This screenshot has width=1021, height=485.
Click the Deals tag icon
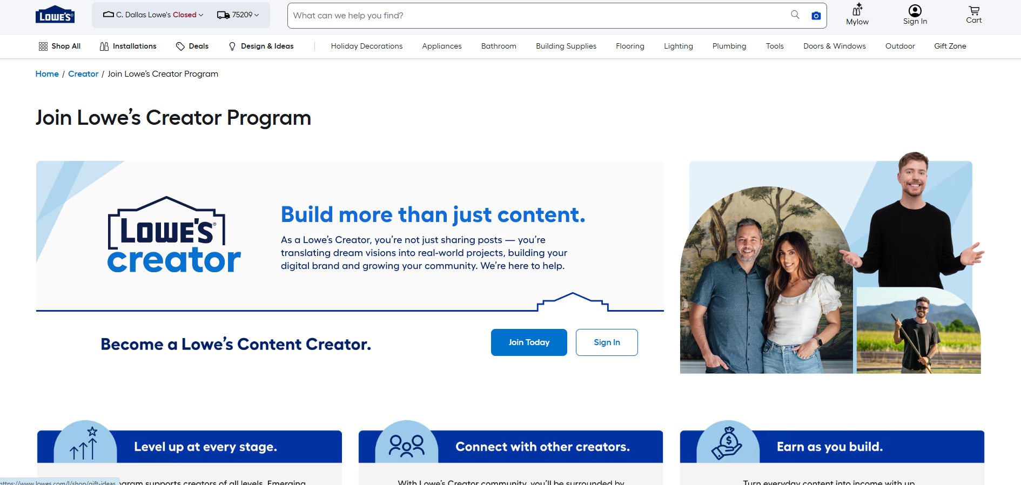point(180,46)
